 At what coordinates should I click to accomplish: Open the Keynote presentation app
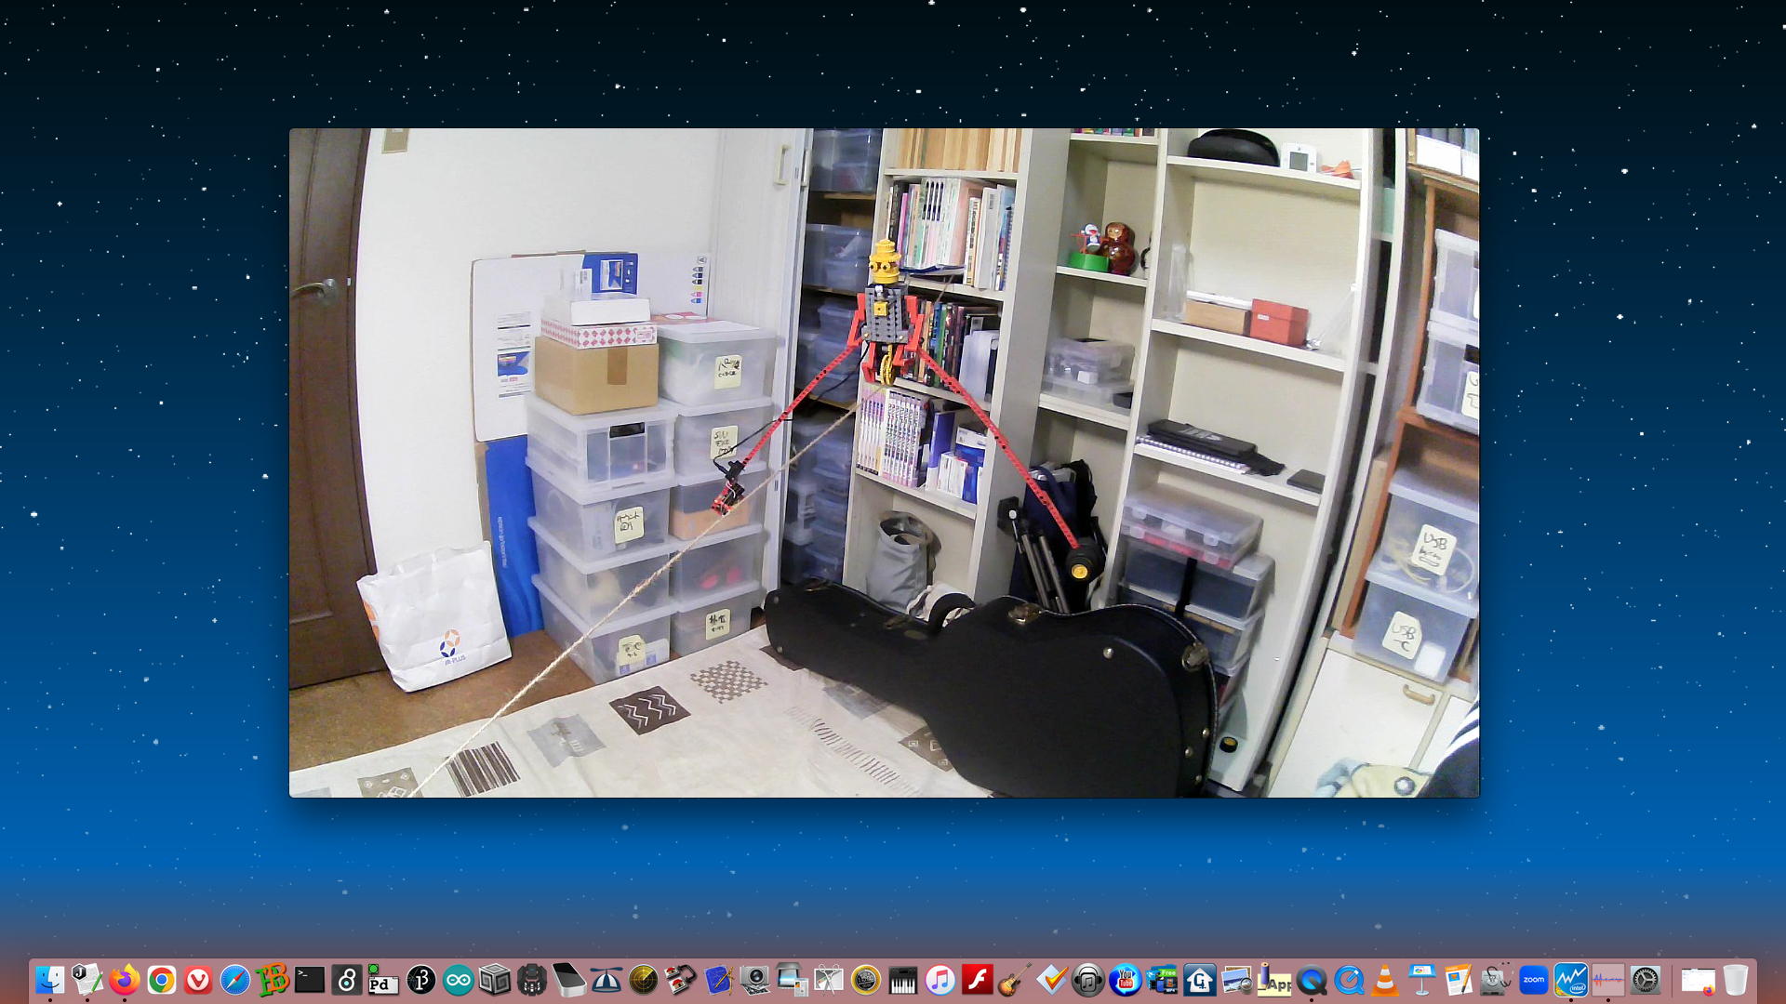click(x=1421, y=980)
